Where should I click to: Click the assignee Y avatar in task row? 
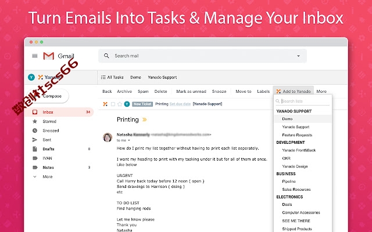[x=127, y=104]
